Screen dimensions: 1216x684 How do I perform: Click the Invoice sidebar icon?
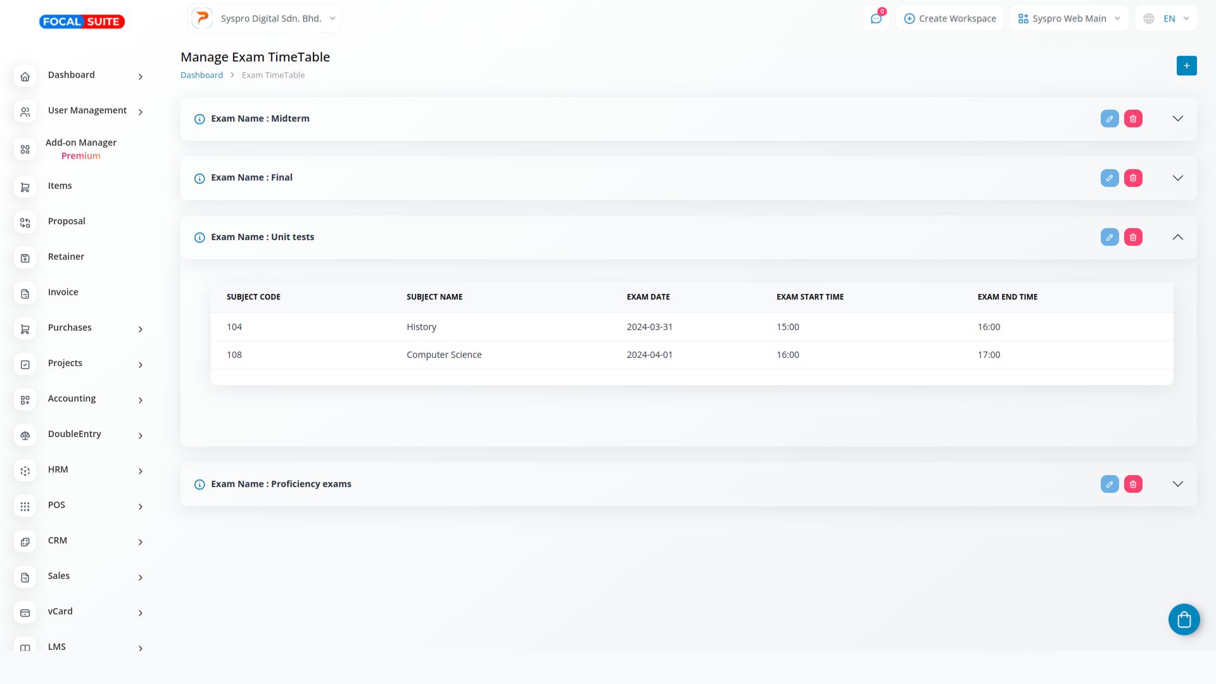25,293
